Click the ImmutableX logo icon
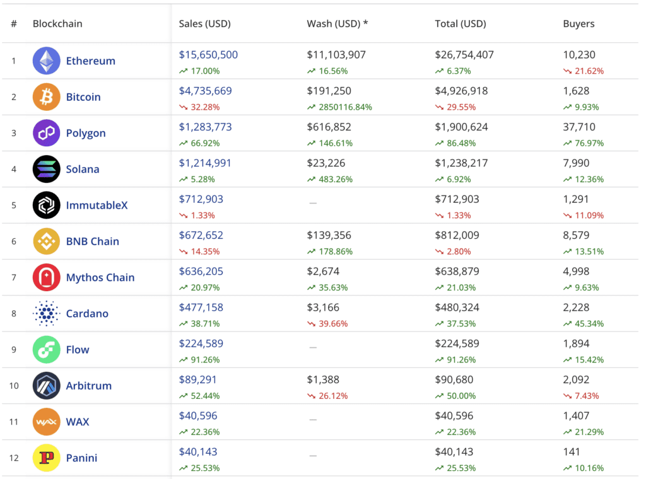 (46, 205)
